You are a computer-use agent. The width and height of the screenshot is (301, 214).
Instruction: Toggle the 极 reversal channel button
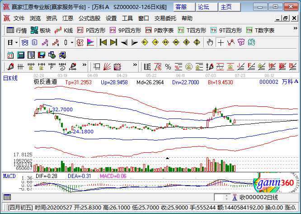(80, 42)
